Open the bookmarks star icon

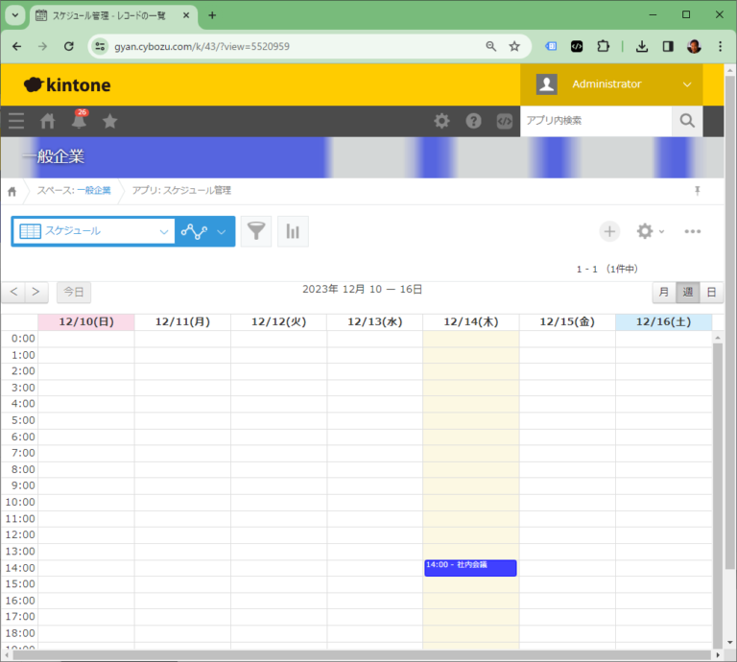point(110,121)
